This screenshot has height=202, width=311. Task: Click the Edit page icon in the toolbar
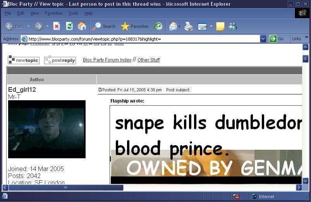(203, 27)
